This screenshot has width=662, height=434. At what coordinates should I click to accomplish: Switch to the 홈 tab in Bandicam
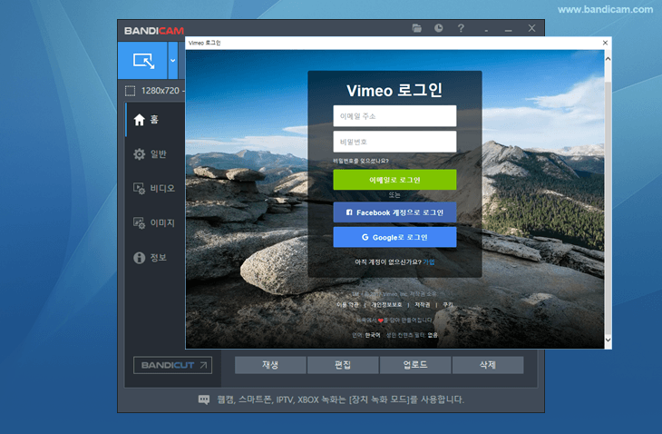pos(155,120)
